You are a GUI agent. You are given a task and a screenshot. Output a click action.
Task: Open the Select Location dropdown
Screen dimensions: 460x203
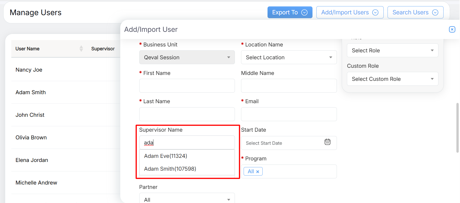[289, 57]
